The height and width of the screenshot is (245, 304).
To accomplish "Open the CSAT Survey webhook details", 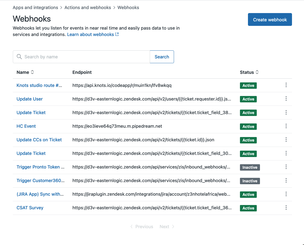I will [x=30, y=208].
